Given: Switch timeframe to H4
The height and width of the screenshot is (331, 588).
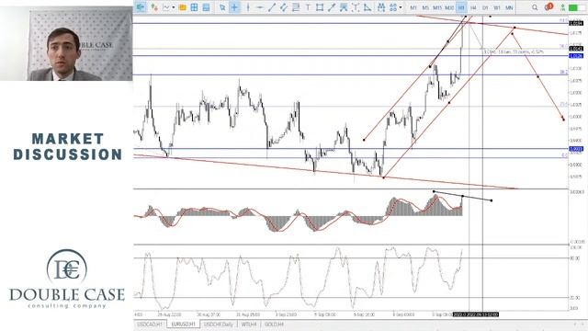Looking at the screenshot, I should [473, 7].
